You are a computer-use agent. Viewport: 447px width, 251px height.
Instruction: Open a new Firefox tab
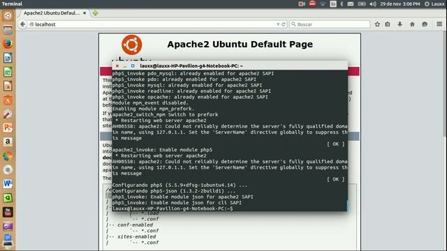(x=95, y=13)
